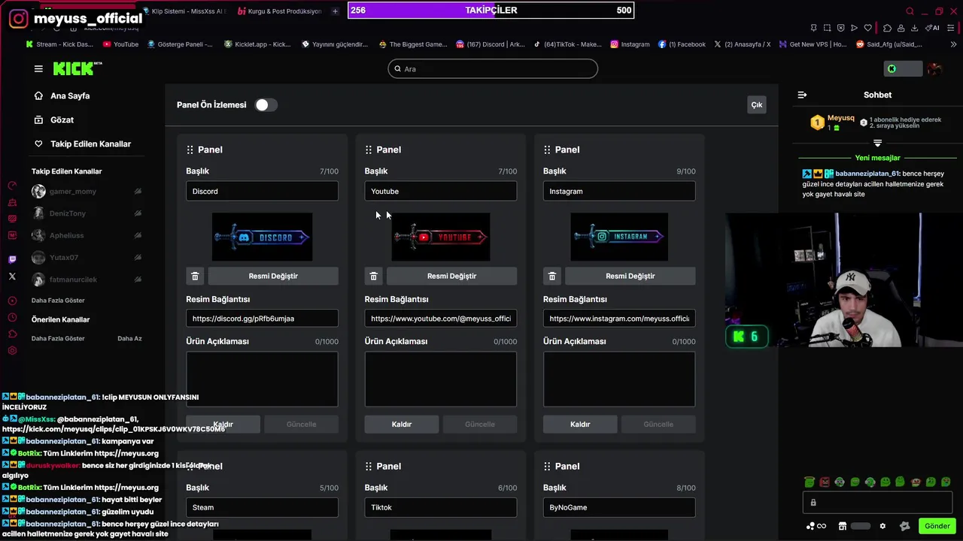Image resolution: width=963 pixels, height=541 pixels.
Task: Click the home icon next to Ana Sayfa
Action: point(38,95)
